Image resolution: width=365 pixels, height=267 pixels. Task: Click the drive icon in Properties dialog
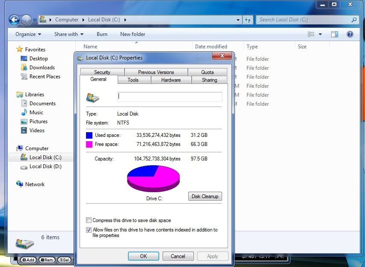click(93, 98)
